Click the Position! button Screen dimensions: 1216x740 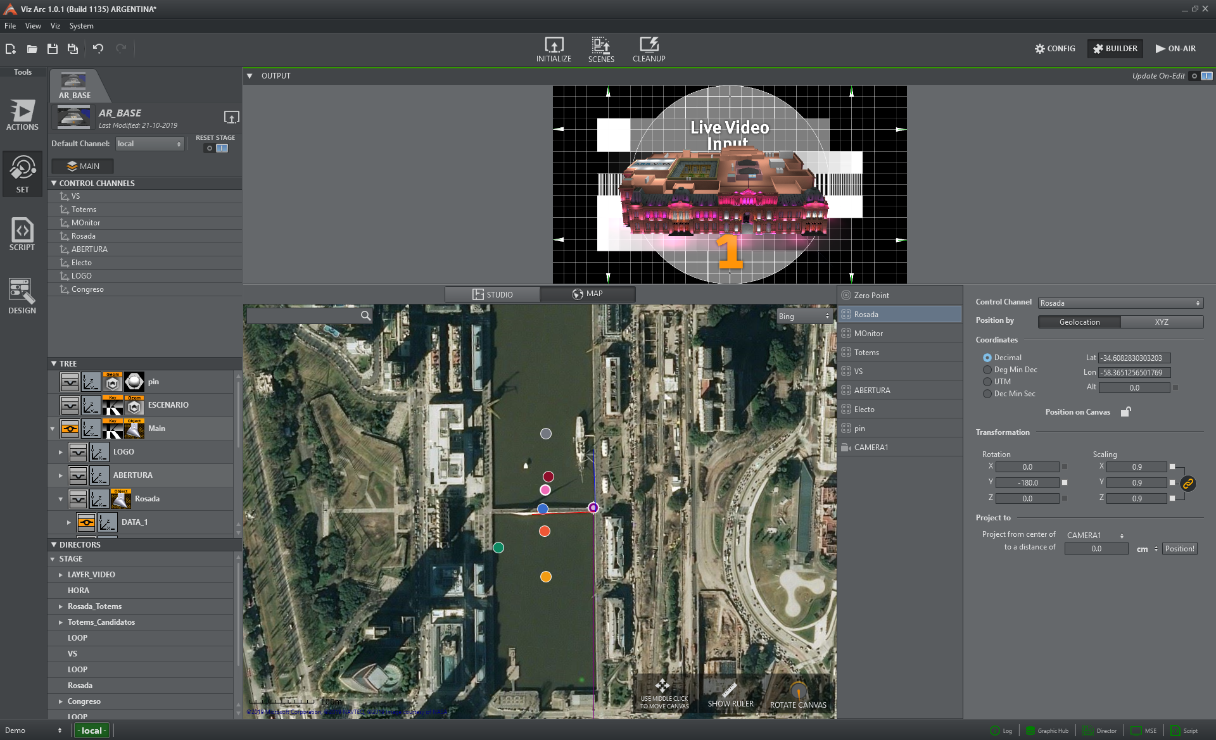pyautogui.click(x=1179, y=549)
